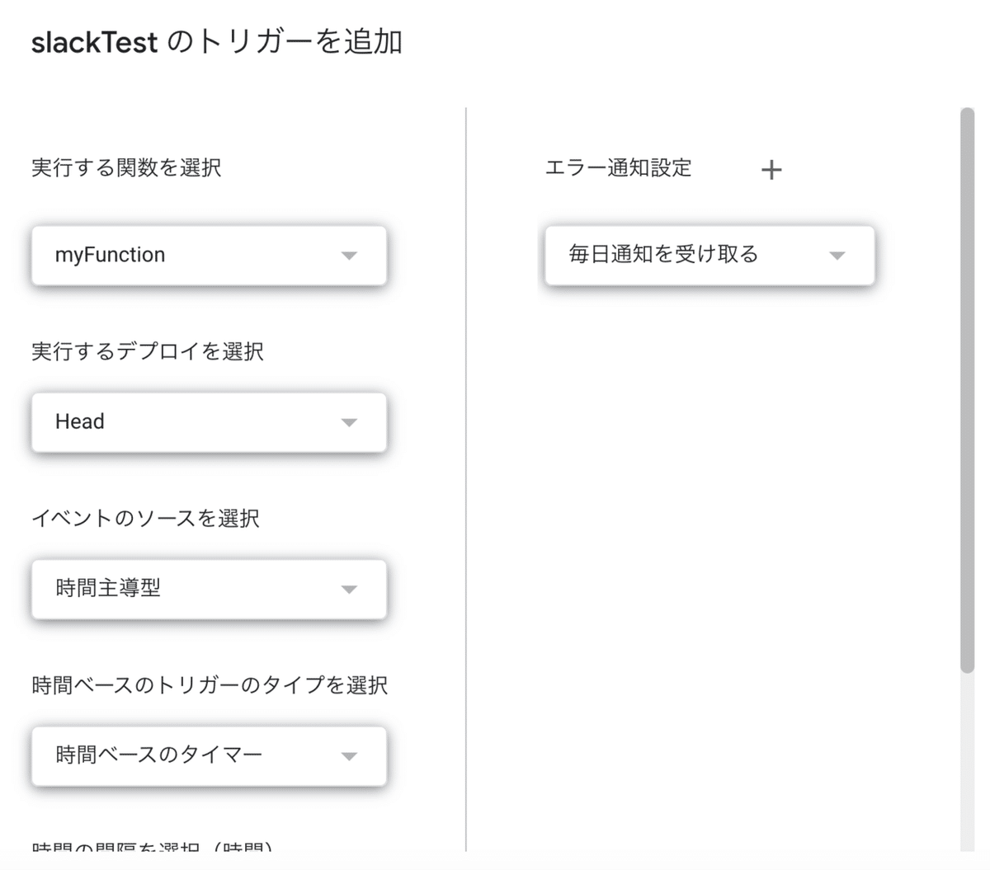Click the エラー通知設定 heading text
990x870 pixels.
(x=616, y=168)
